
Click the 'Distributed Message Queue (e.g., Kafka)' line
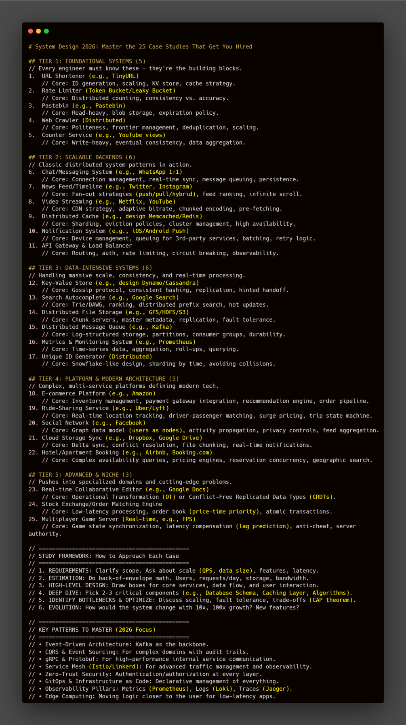click(x=101, y=327)
